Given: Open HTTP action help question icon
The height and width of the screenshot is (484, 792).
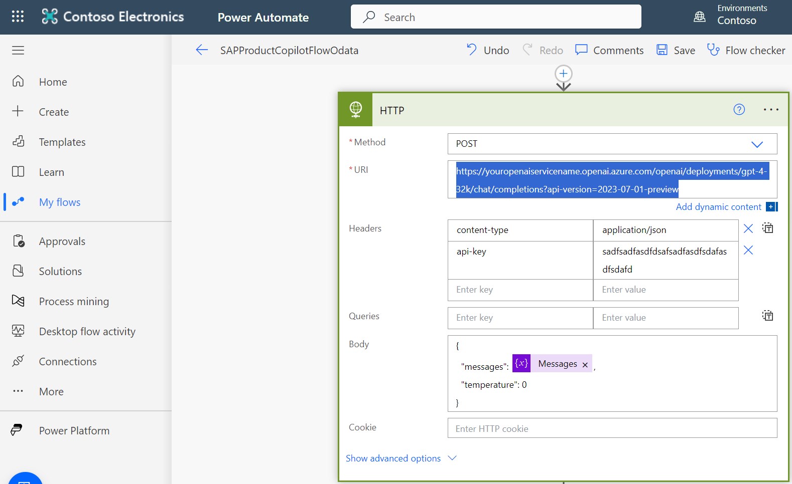Looking at the screenshot, I should (x=739, y=109).
